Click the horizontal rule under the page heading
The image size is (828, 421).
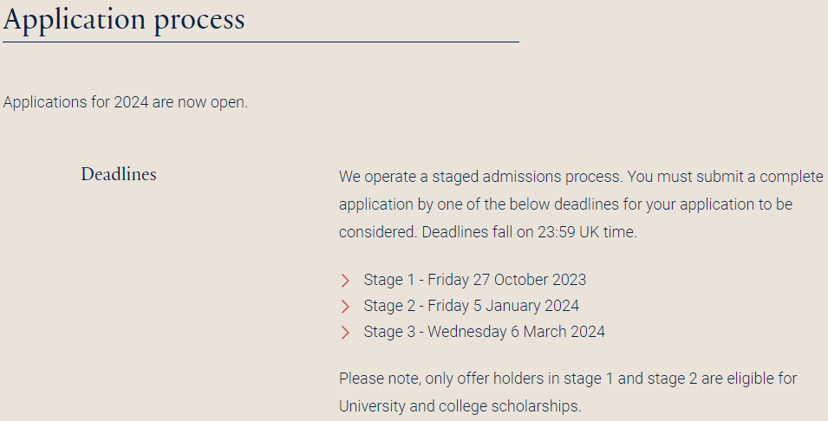pos(261,42)
